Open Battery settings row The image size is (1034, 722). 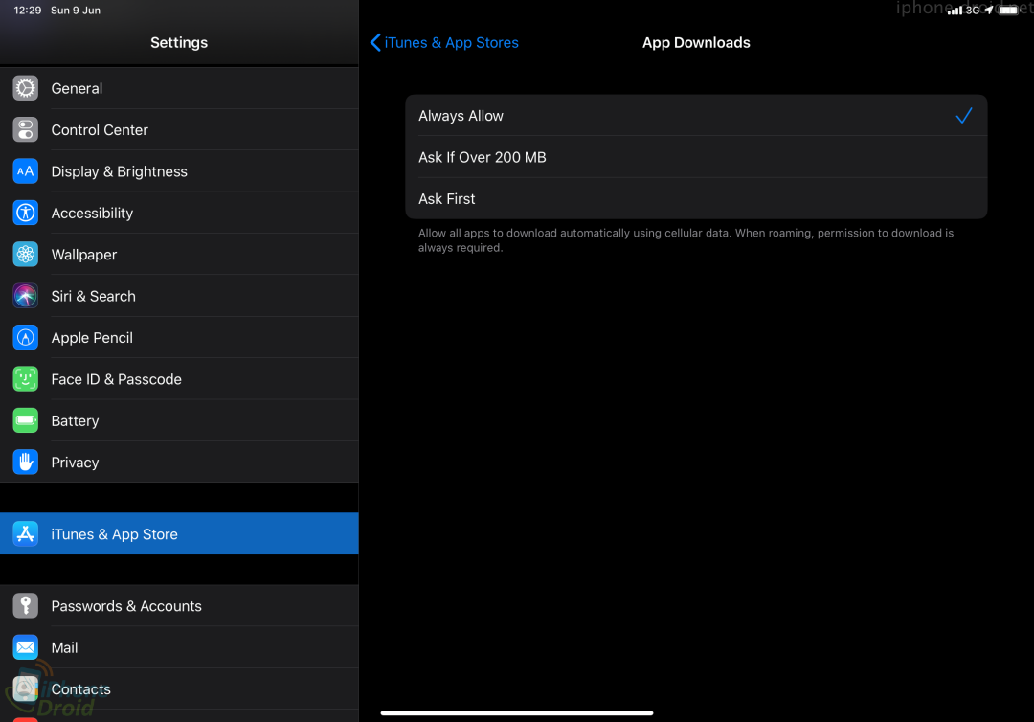point(179,420)
